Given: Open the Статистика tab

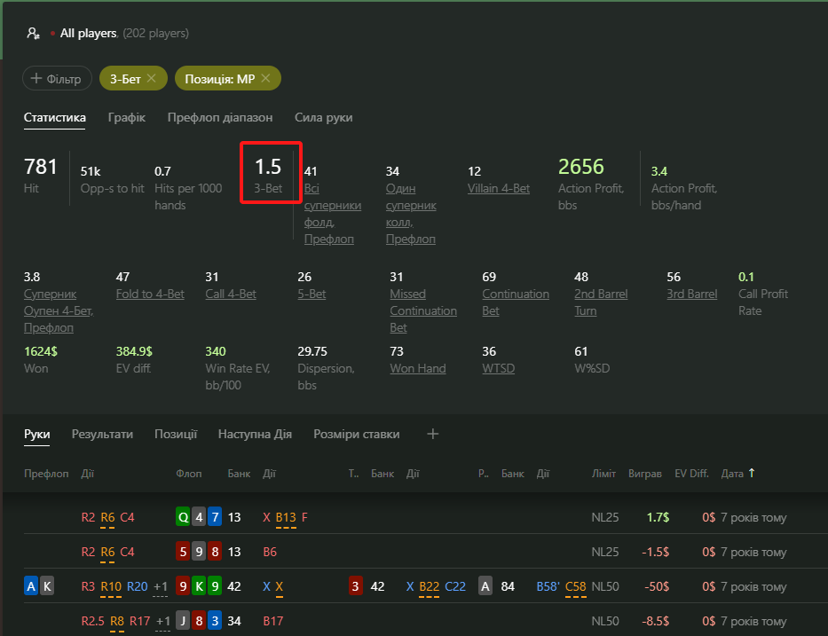Looking at the screenshot, I should [x=54, y=117].
